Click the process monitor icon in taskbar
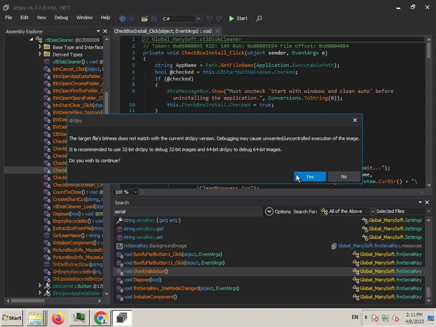Screen dimensions: 436x327 [79, 318]
